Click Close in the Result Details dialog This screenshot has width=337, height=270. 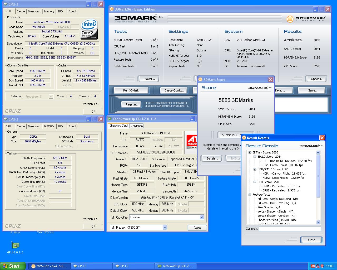[311, 240]
